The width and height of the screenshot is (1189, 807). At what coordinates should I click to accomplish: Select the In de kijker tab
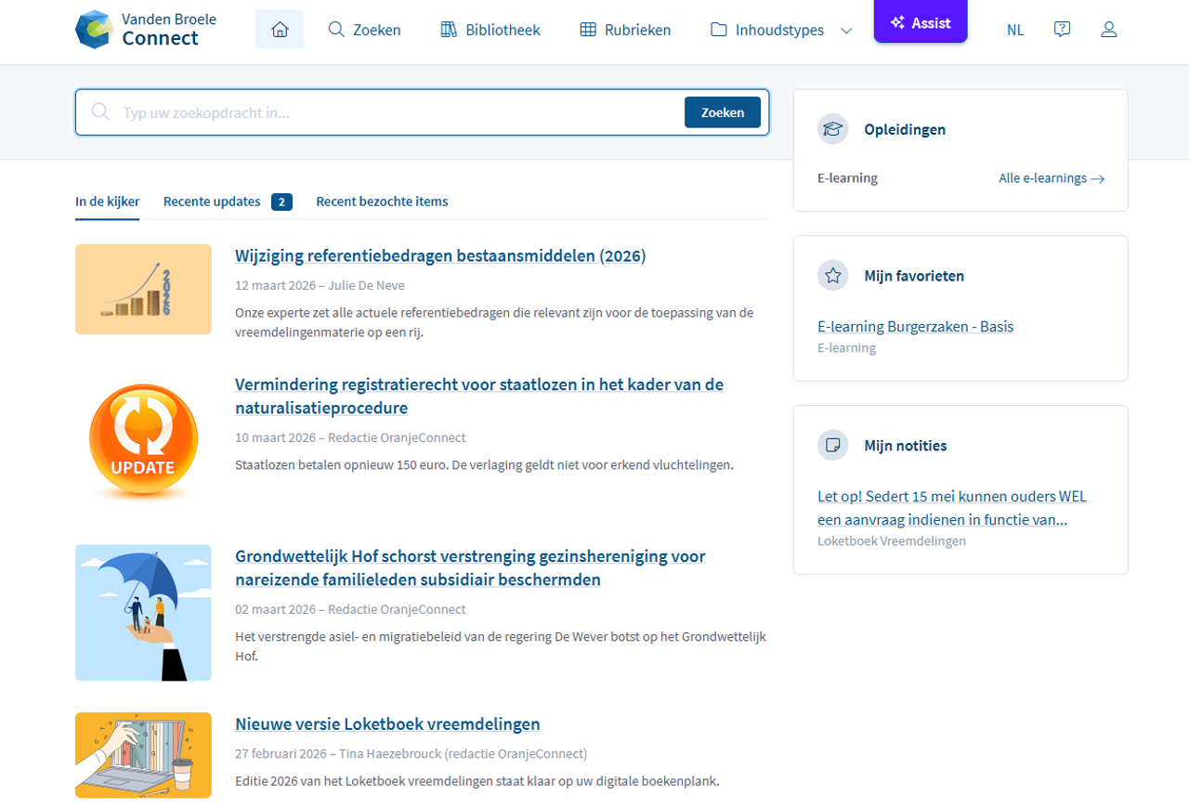coord(107,202)
